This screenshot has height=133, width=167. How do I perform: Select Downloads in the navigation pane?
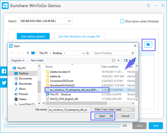click(x=25, y=84)
